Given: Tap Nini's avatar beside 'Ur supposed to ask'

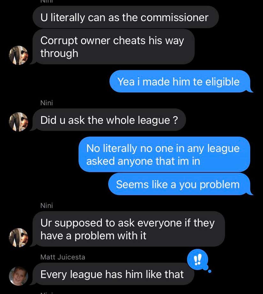Looking at the screenshot, I should click(x=19, y=238).
